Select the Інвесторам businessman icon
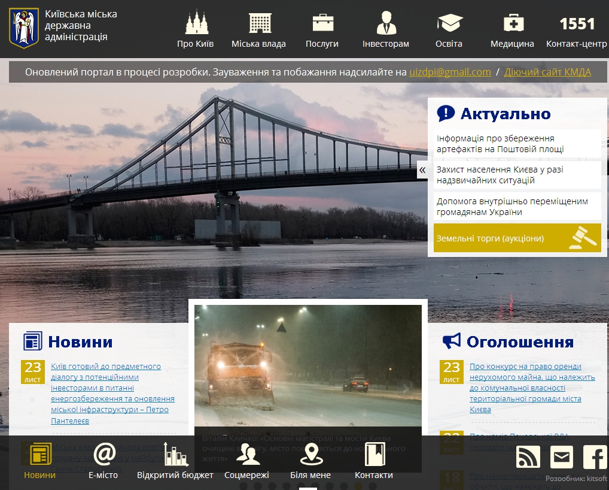This screenshot has height=490, width=609. [x=386, y=23]
